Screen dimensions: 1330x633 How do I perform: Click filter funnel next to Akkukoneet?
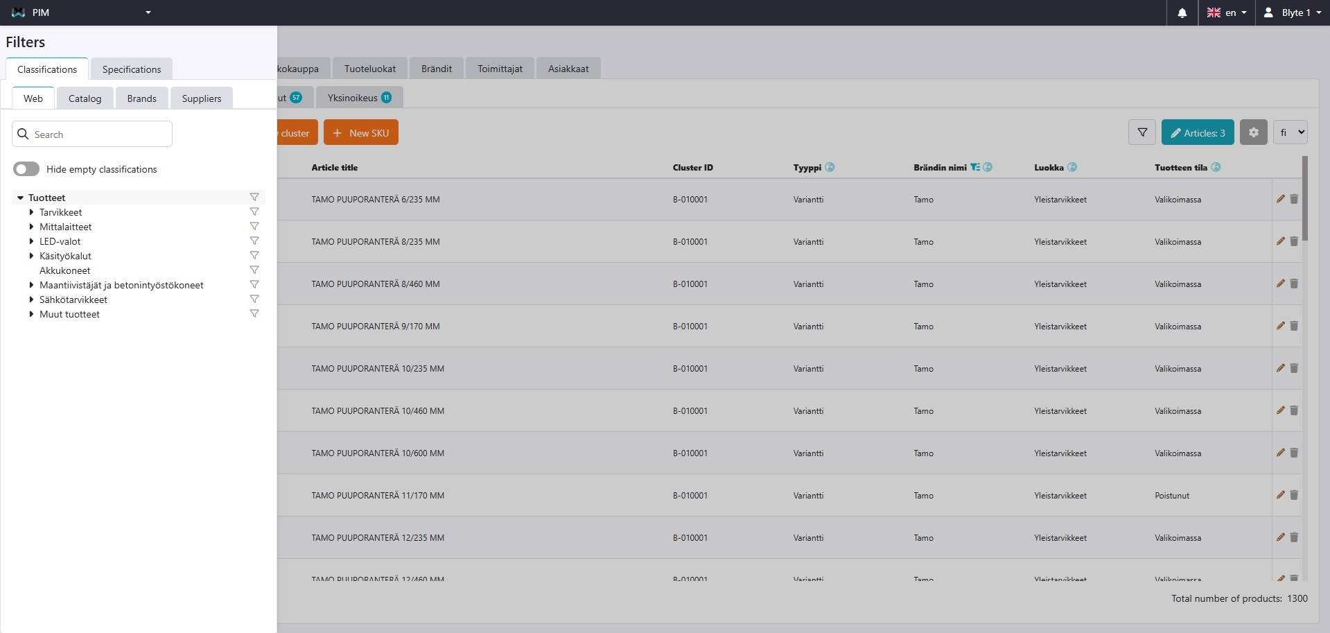point(254,270)
